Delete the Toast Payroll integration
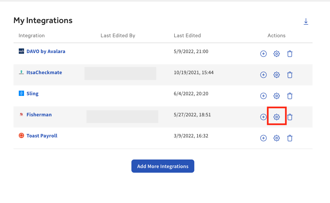The width and height of the screenshot is (330, 203). (290, 138)
